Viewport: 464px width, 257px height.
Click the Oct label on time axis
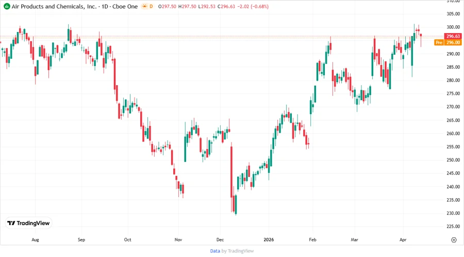(127, 239)
